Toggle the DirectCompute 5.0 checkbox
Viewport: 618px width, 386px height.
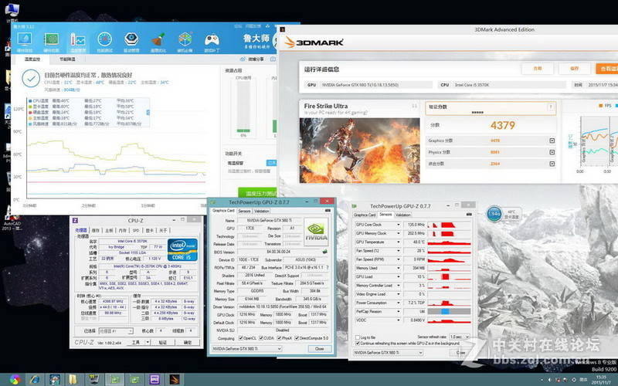click(x=297, y=338)
